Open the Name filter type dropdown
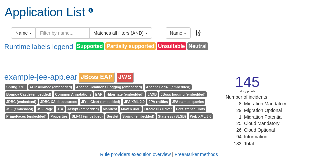 pyautogui.click(x=23, y=33)
